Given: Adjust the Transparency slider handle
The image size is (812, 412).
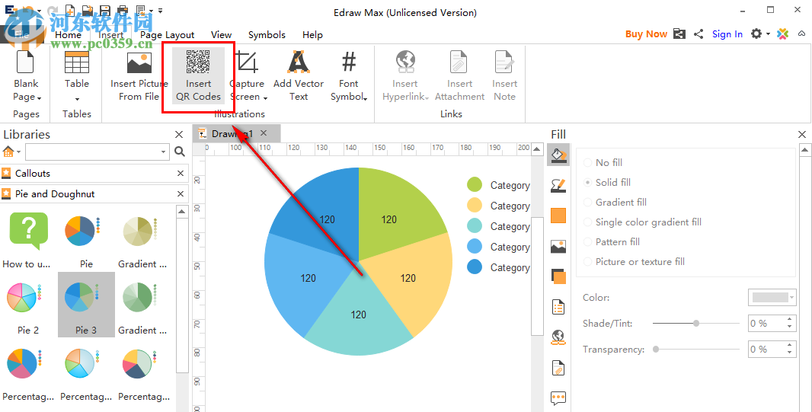Looking at the screenshot, I should coord(656,350).
